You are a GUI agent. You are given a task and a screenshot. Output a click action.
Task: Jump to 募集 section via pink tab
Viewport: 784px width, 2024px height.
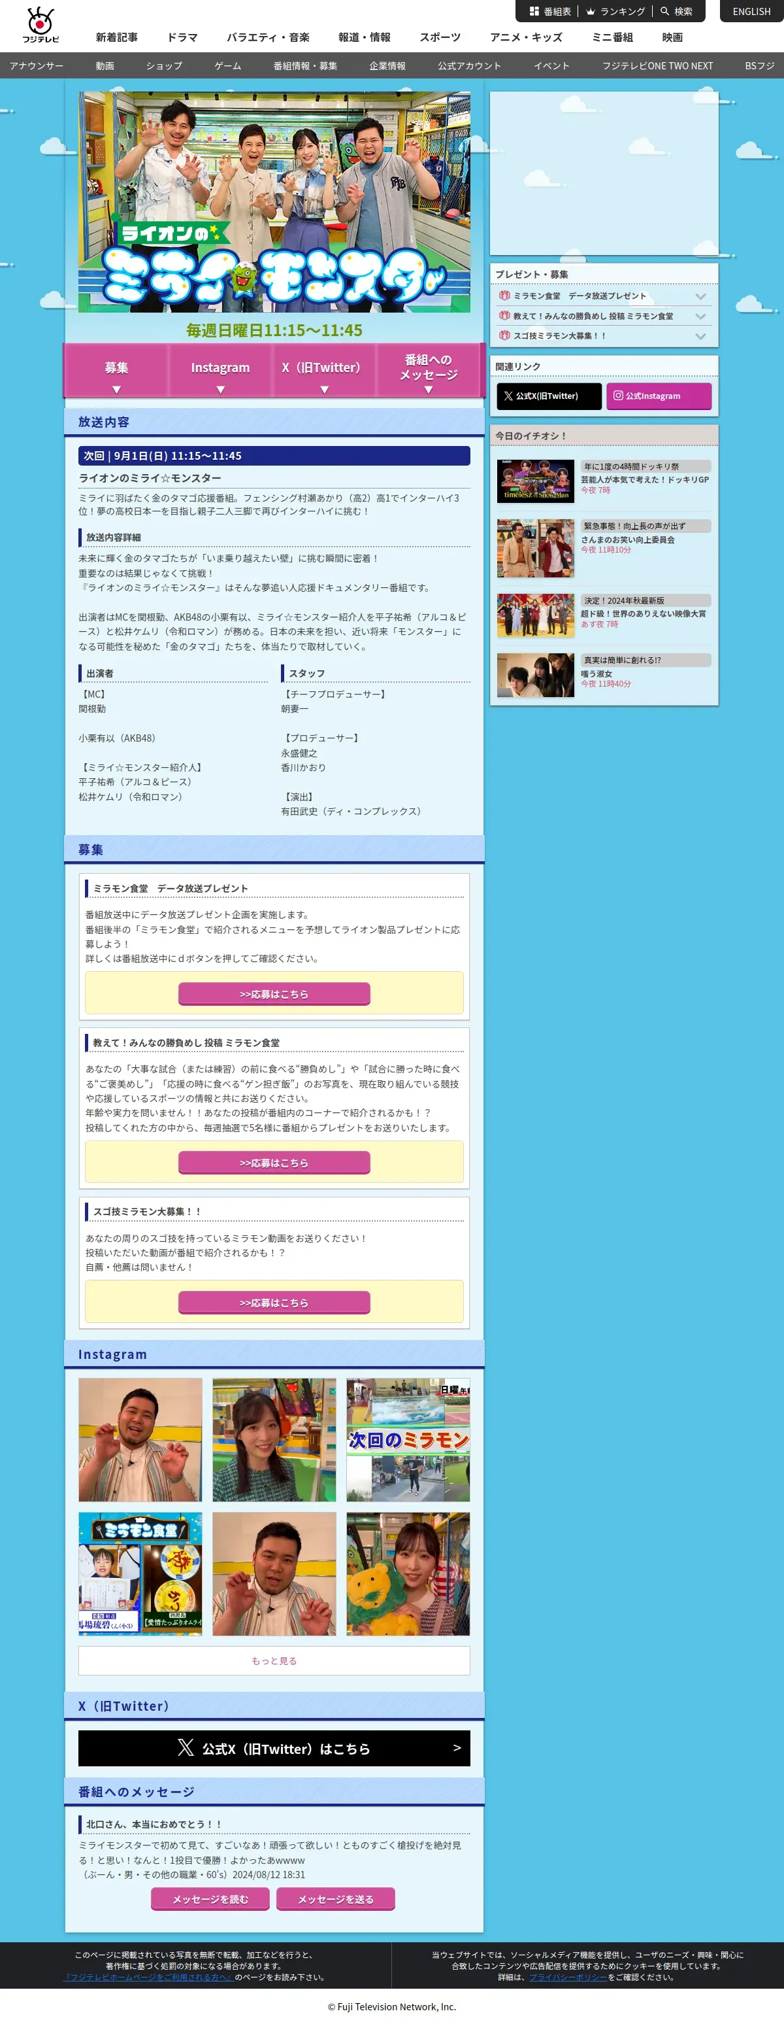click(116, 370)
